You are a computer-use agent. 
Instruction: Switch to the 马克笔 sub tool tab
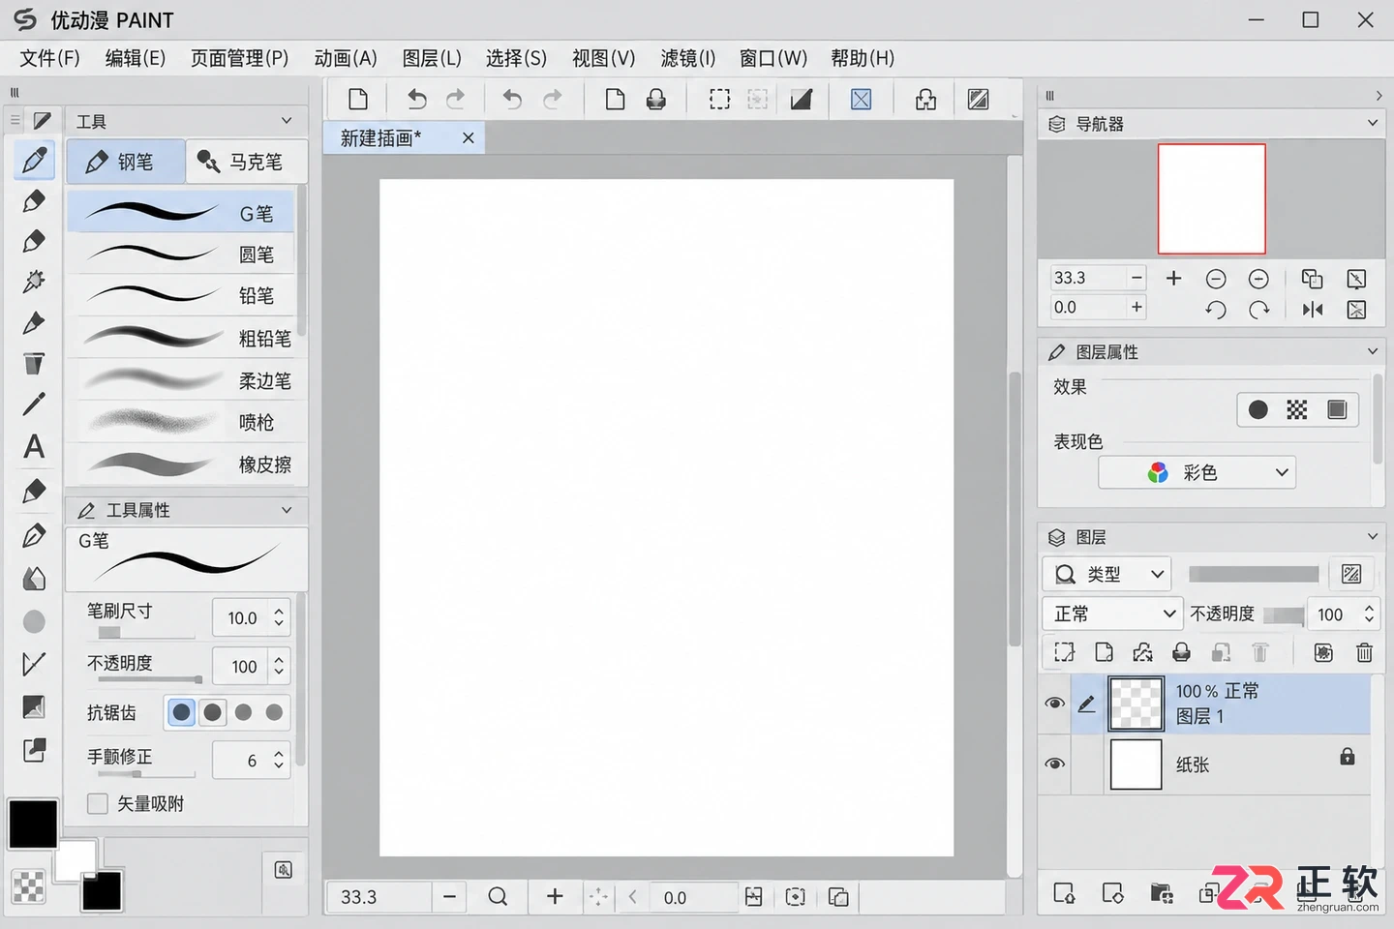point(247,162)
